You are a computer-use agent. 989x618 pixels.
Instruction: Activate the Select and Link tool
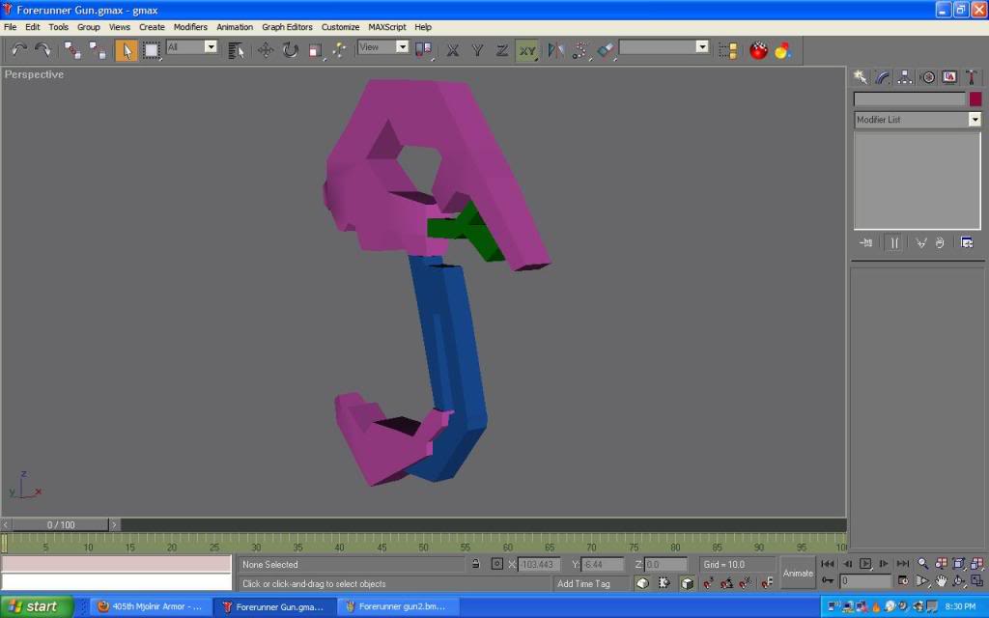point(71,50)
